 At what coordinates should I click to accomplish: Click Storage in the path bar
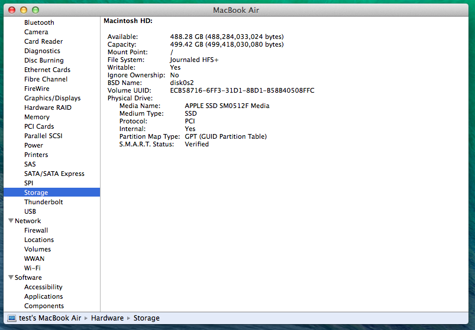click(146, 318)
